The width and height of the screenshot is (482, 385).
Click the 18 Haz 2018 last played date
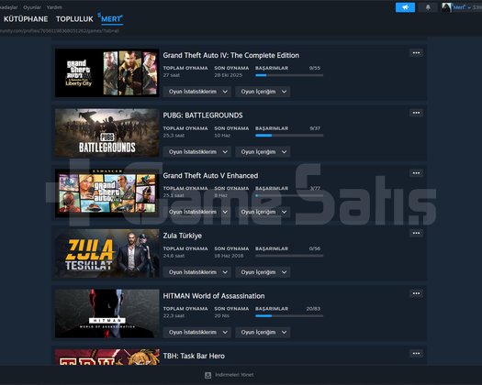[x=229, y=256]
